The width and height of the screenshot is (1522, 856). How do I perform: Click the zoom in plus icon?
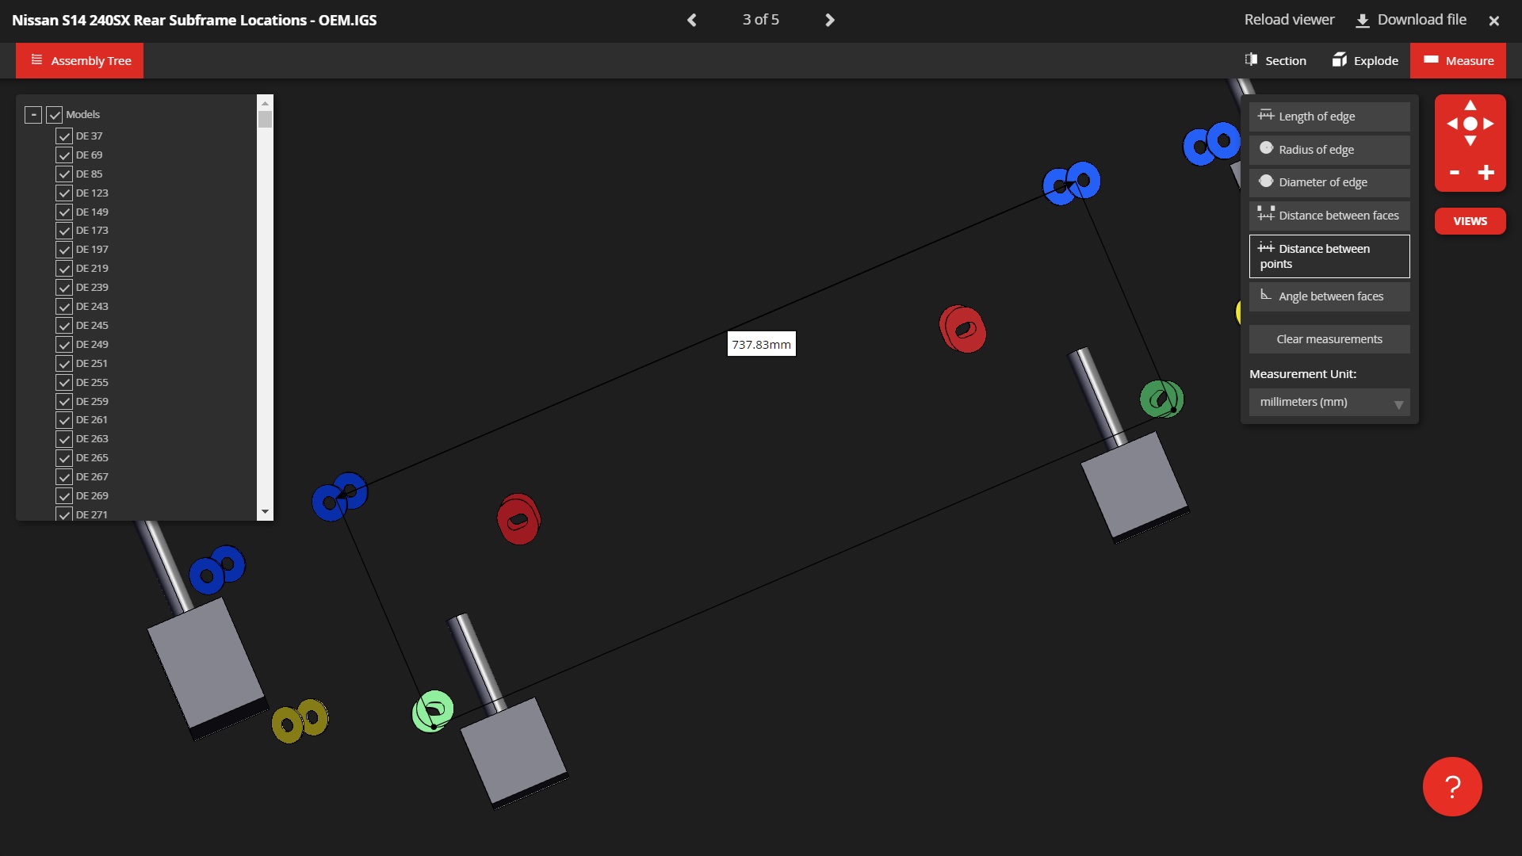click(x=1486, y=173)
